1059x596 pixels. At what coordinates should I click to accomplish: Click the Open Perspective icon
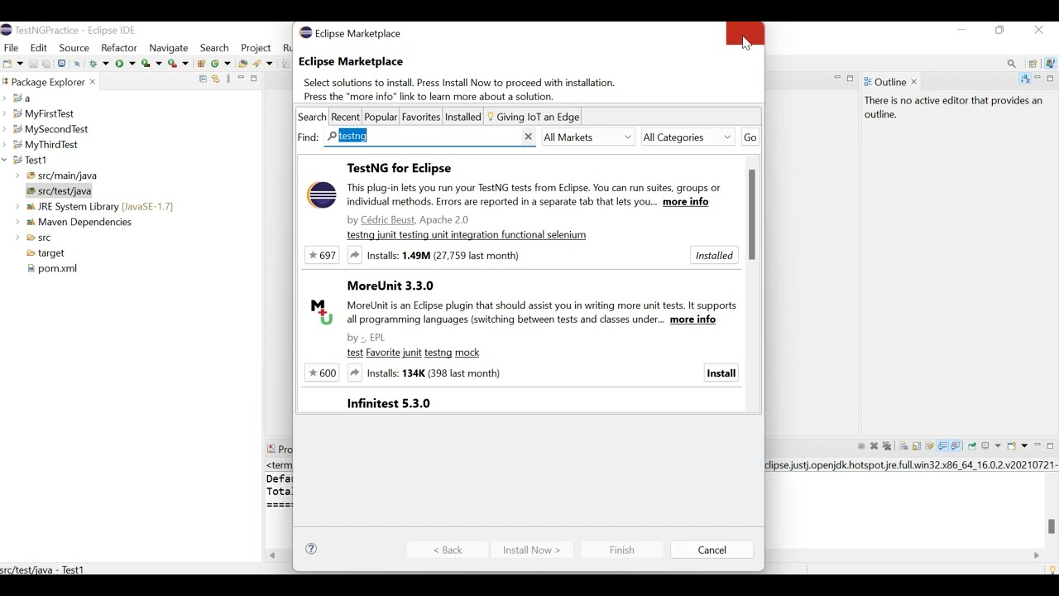point(1033,64)
